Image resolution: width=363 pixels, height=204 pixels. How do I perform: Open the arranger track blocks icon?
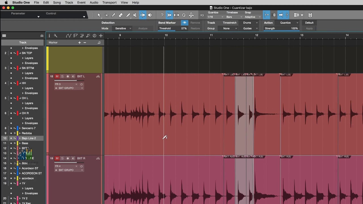coord(82,36)
